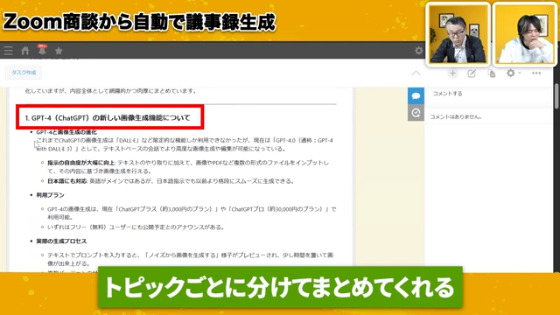Open the three-dots more options menu

click(x=536, y=73)
